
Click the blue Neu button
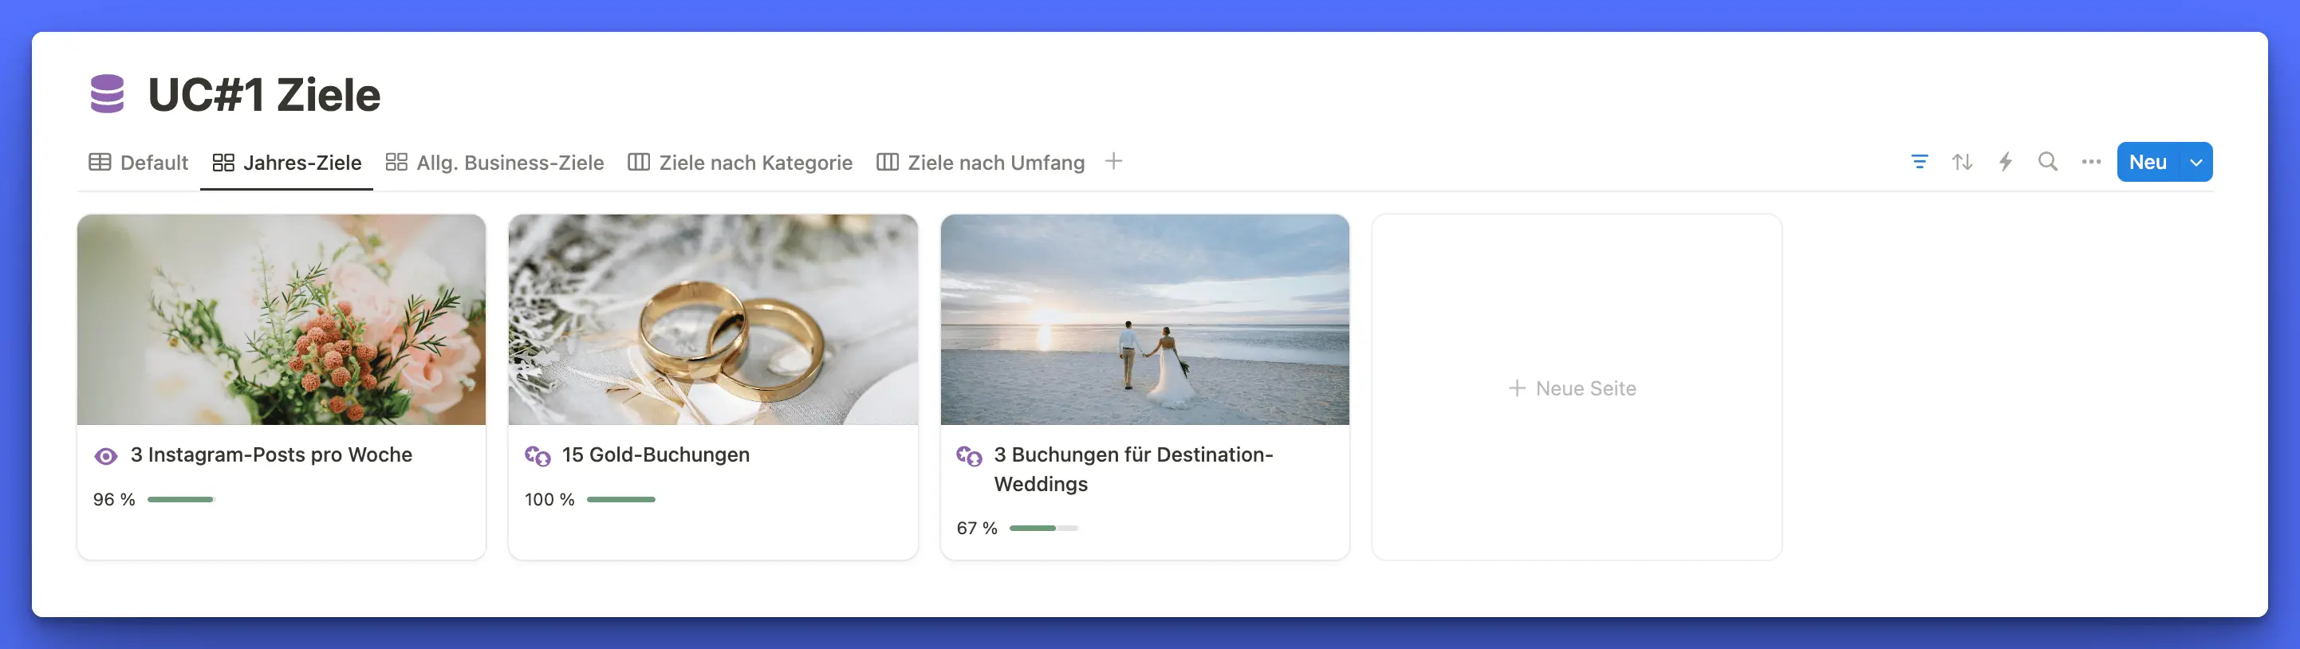point(2148,163)
